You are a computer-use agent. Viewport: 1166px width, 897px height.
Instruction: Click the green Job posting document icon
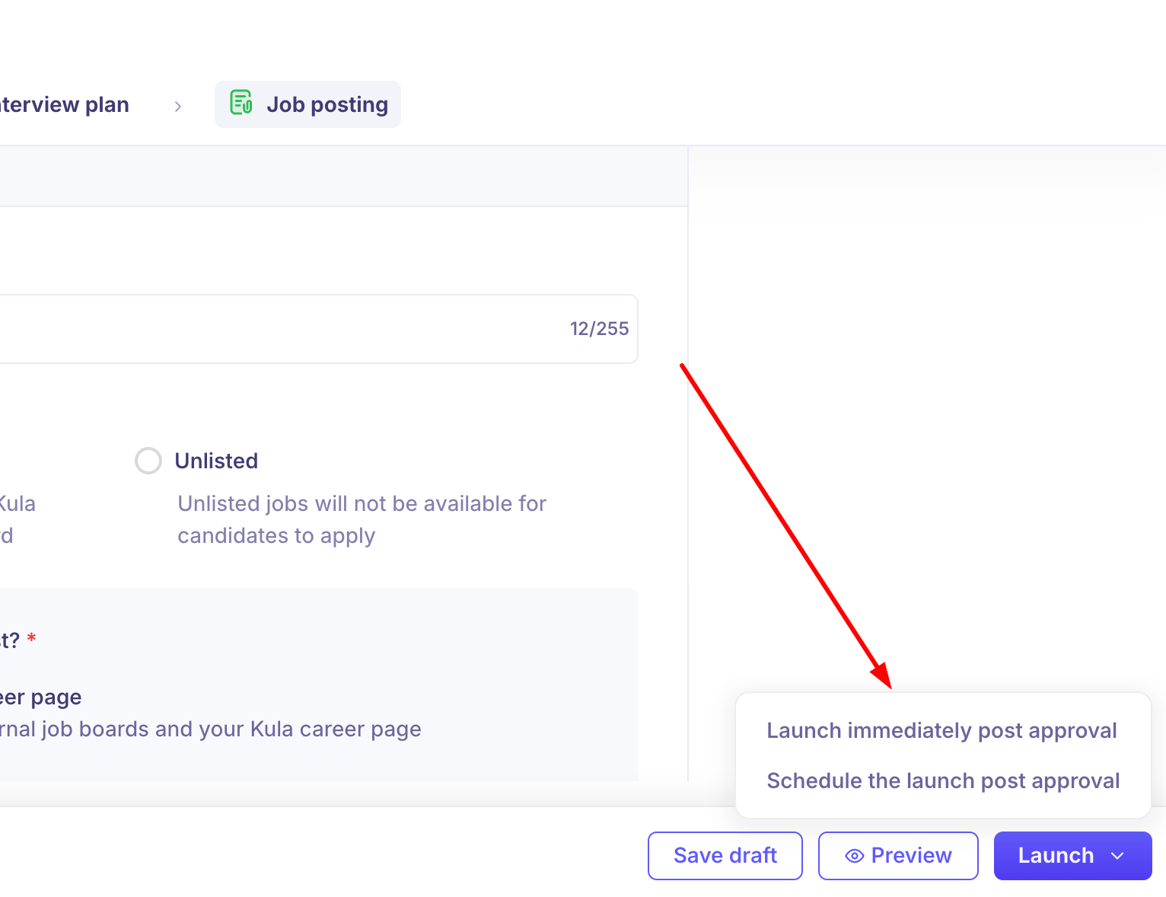[x=241, y=102]
